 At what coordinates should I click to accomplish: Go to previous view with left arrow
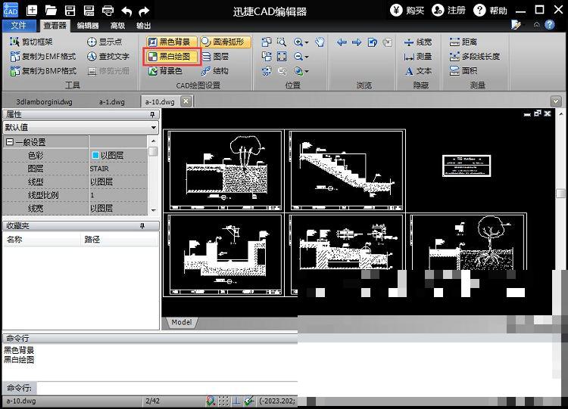[342, 42]
